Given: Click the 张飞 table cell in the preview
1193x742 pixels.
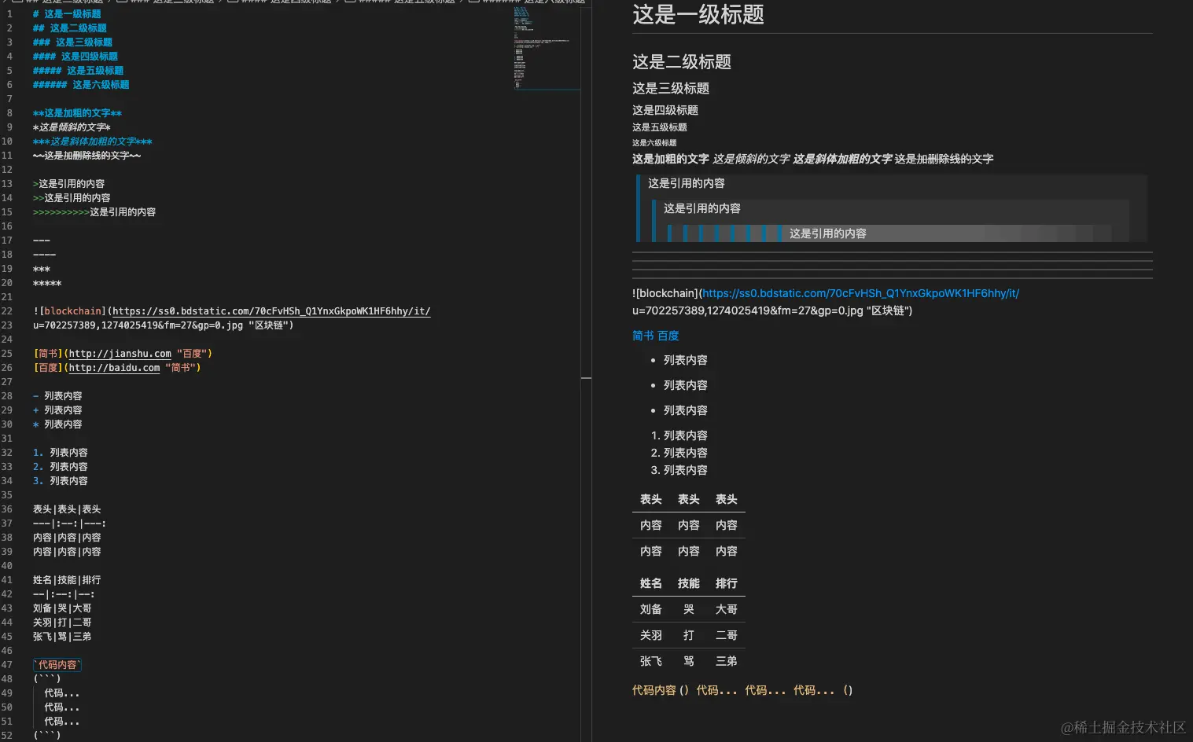Looking at the screenshot, I should (650, 660).
